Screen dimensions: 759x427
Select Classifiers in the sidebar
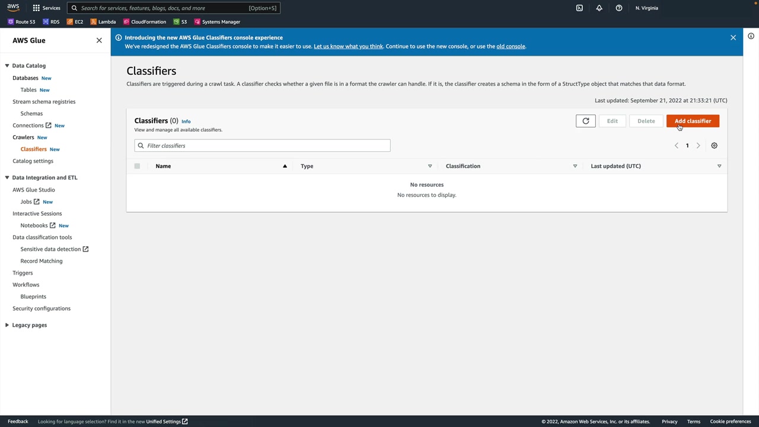pos(33,149)
